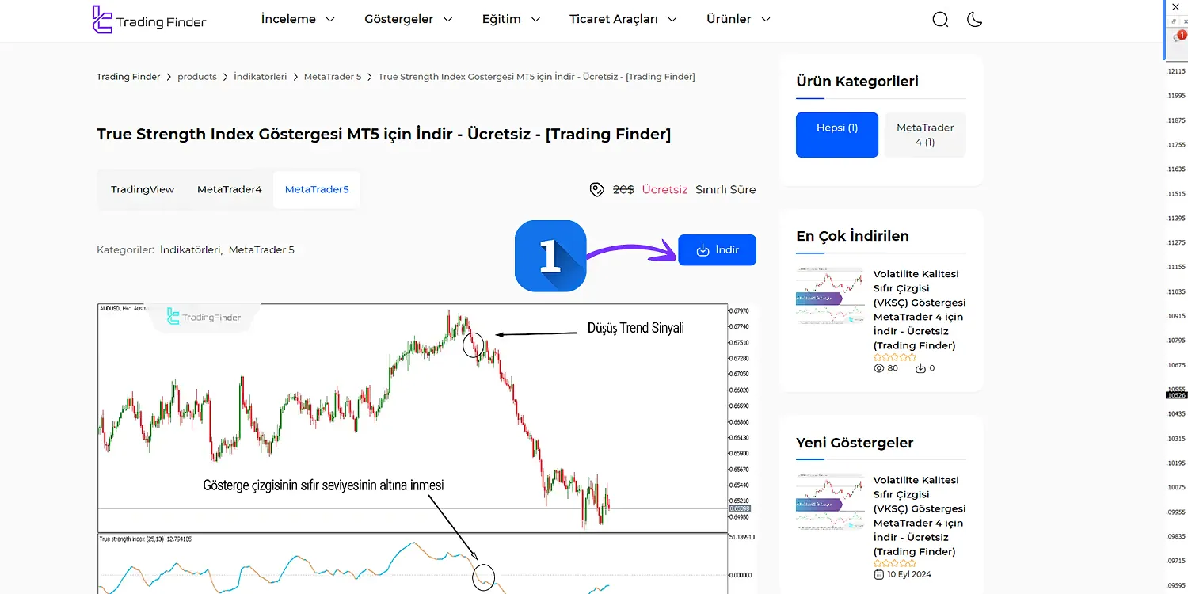Enable night theme via the moon toggle
The image size is (1188, 594).
click(974, 18)
